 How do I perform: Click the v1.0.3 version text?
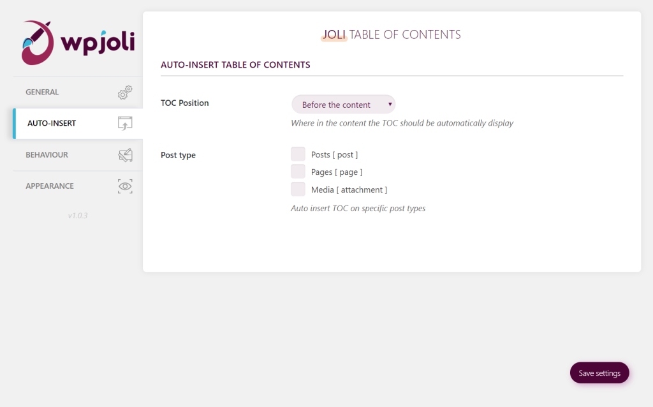[78, 216]
